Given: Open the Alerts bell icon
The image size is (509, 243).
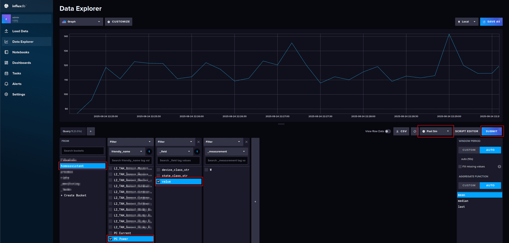Looking at the screenshot, I should tap(6, 84).
